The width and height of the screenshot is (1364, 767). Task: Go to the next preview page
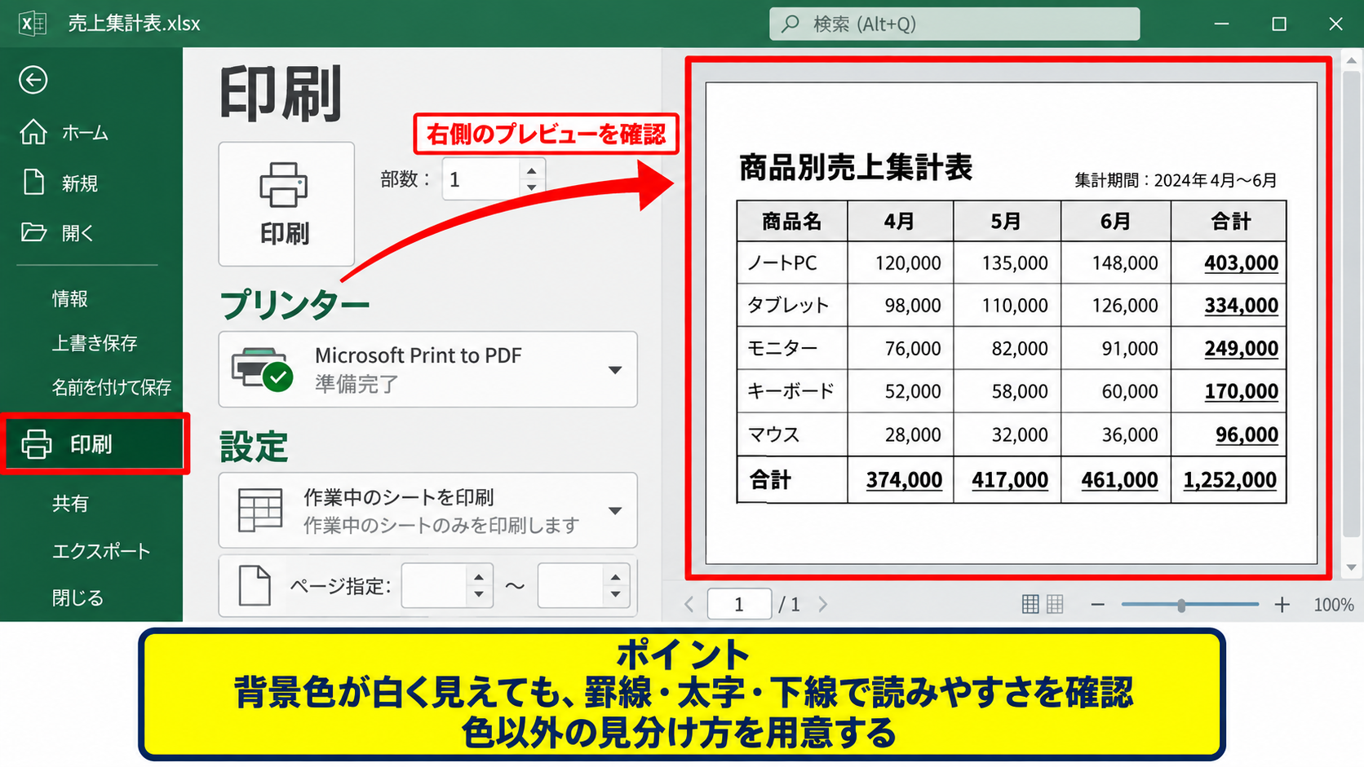click(823, 605)
